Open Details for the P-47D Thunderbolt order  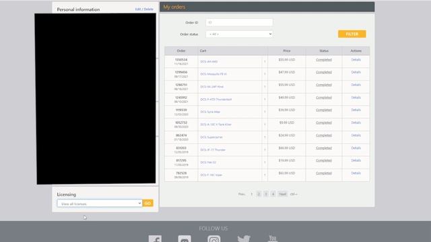[356, 97]
